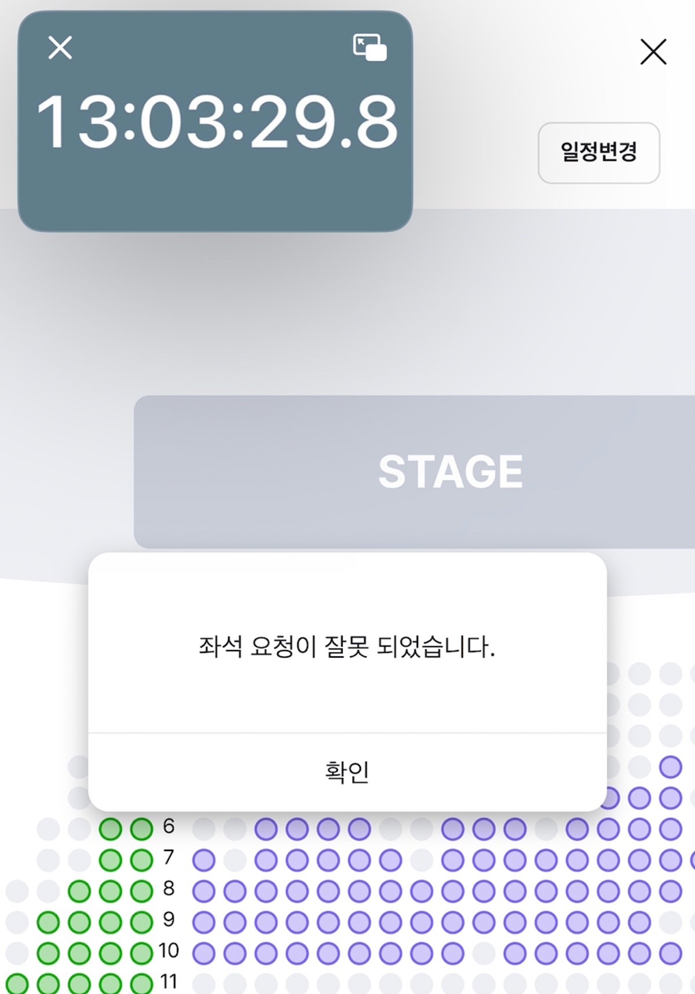Tap the 13:03:29.8 timer display
The image size is (695, 994).
pyautogui.click(x=217, y=122)
